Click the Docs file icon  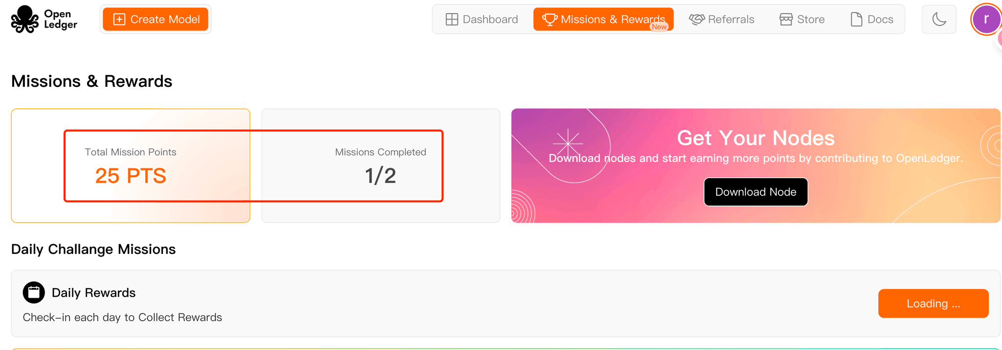pyautogui.click(x=856, y=20)
